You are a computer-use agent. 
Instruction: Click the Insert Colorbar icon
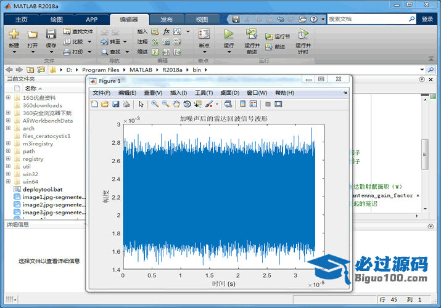(x=243, y=104)
